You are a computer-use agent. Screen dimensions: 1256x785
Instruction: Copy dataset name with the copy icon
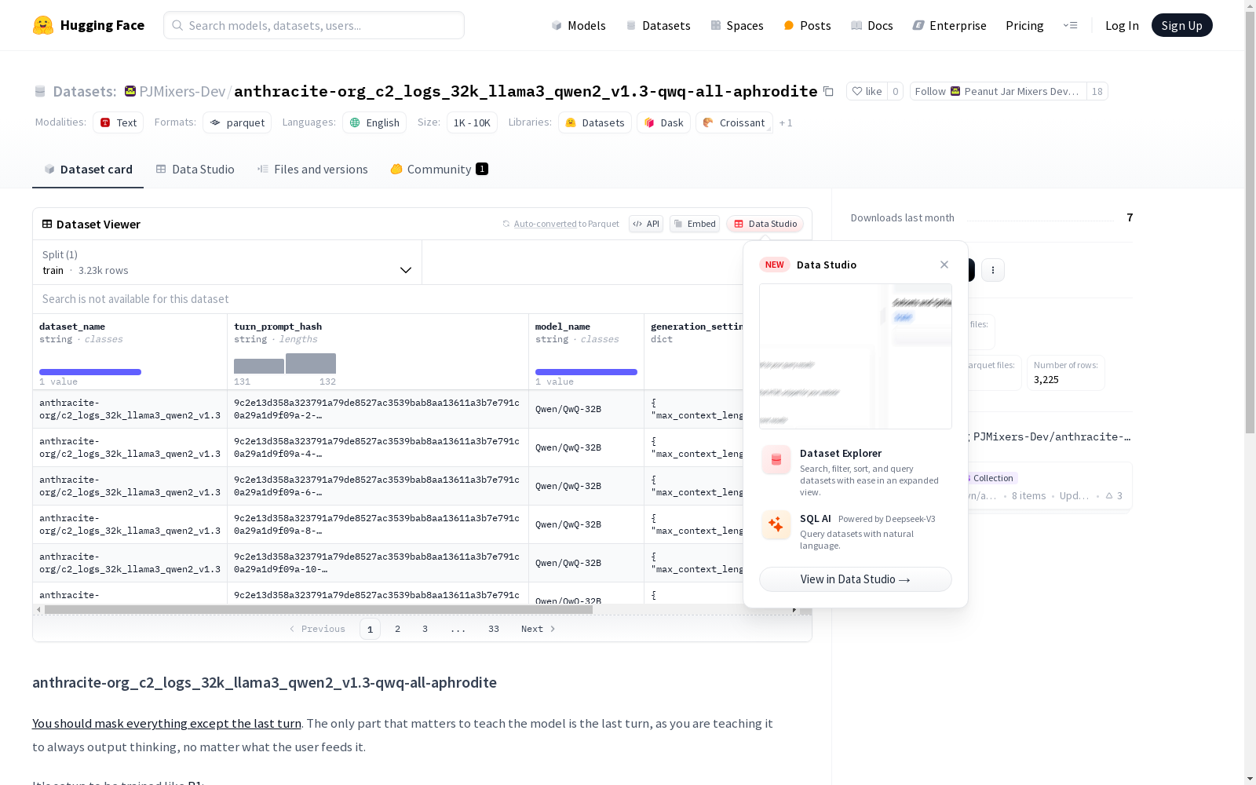(828, 91)
